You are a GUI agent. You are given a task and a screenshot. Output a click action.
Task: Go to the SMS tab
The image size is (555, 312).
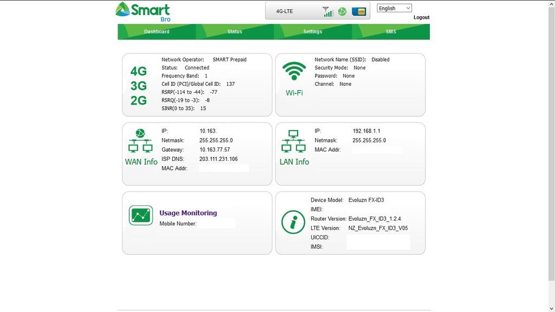391,31
